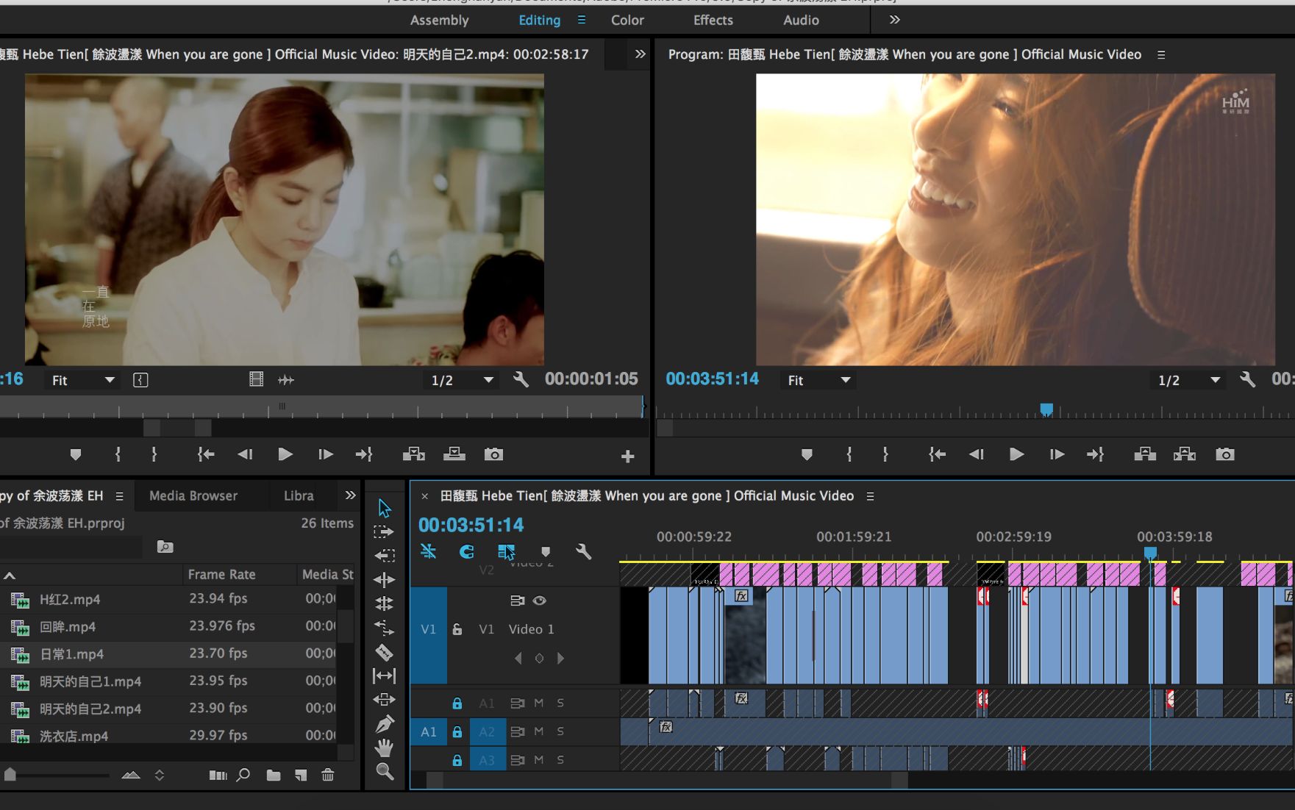Click timeline horizontal zoom scrollbar
This screenshot has width=1295, height=810.
[x=668, y=780]
